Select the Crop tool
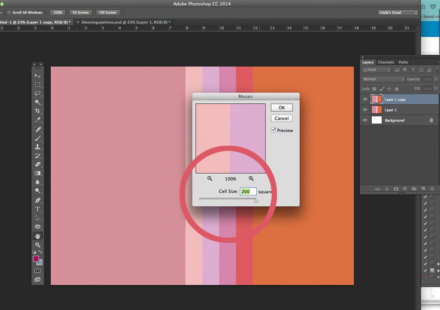The height and width of the screenshot is (310, 440). coord(38,111)
